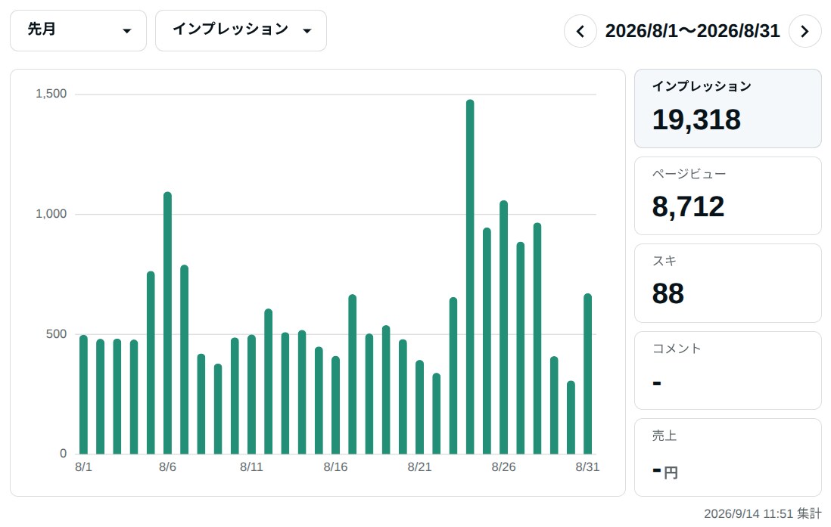Click the 8/31 x-axis label
Viewport: 831px width, 527px height.
click(588, 467)
